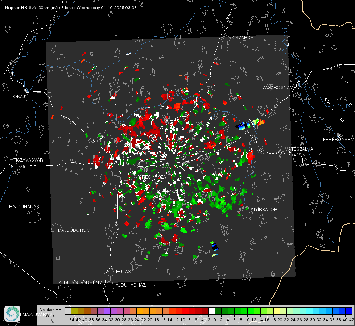This screenshot has width=355, height=326.
Task: Click the MÁTÉSZALKA label
Action: click(299, 149)
